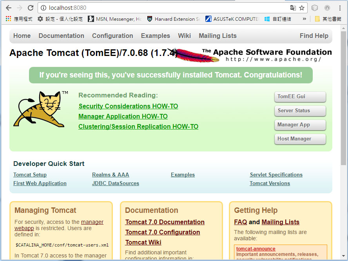Click the $CATALINA_HOME/conf/tomcat-users.xml path text

[x=62, y=245]
